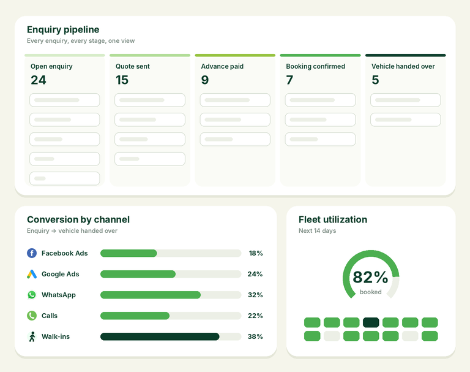Click the 9 advance paid count
This screenshot has height=372, width=470.
(205, 80)
